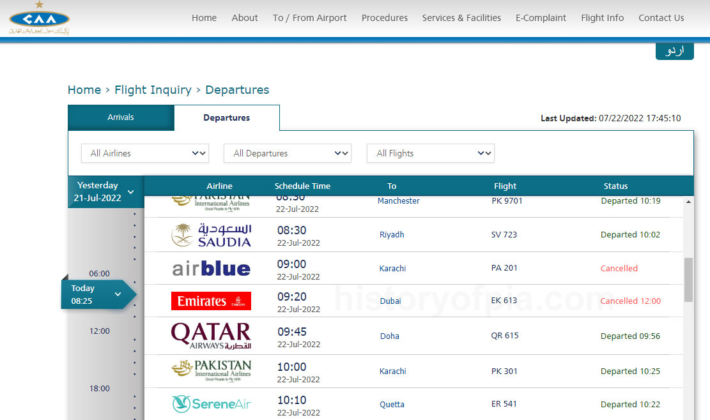Click flight number PK 9701
710x420 pixels.
[507, 200]
